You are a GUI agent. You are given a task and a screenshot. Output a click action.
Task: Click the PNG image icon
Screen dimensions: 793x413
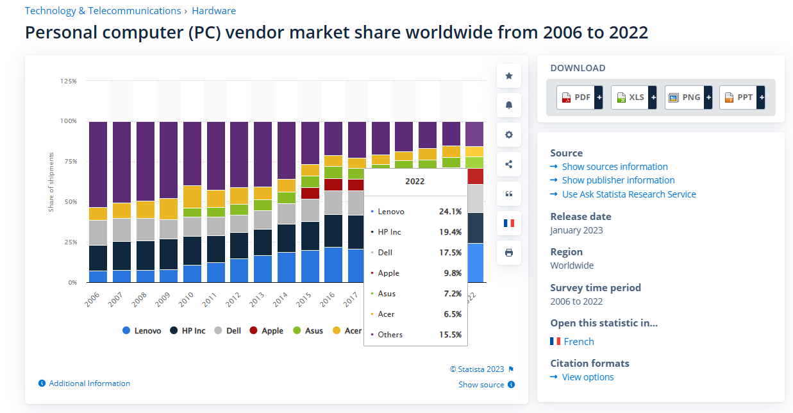(674, 97)
